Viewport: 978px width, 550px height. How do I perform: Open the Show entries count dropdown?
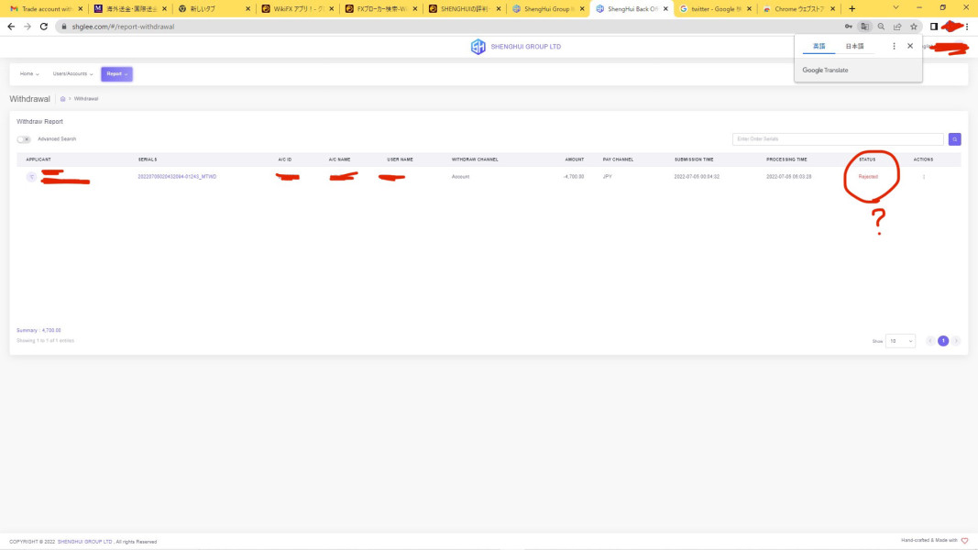coord(900,341)
